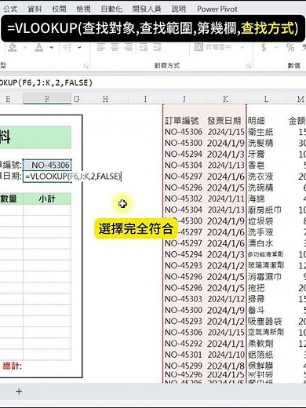The width and height of the screenshot is (306, 408).
Task: Click the NO-45303 order number cell
Action: [x=184, y=299]
